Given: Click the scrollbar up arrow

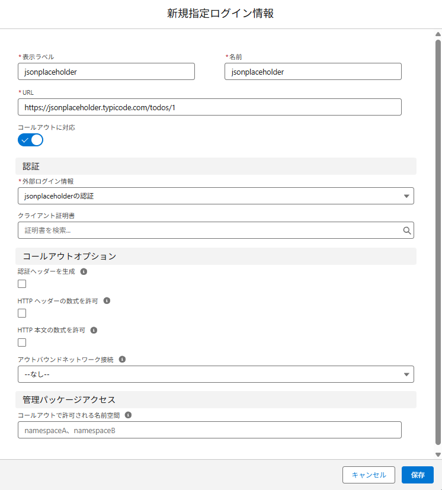Looking at the screenshot, I should 438,34.
